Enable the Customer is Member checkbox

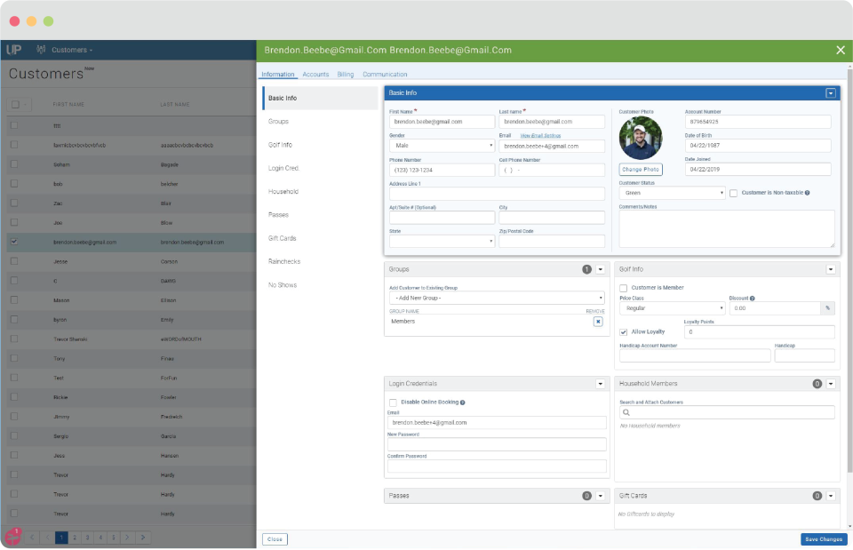click(623, 287)
